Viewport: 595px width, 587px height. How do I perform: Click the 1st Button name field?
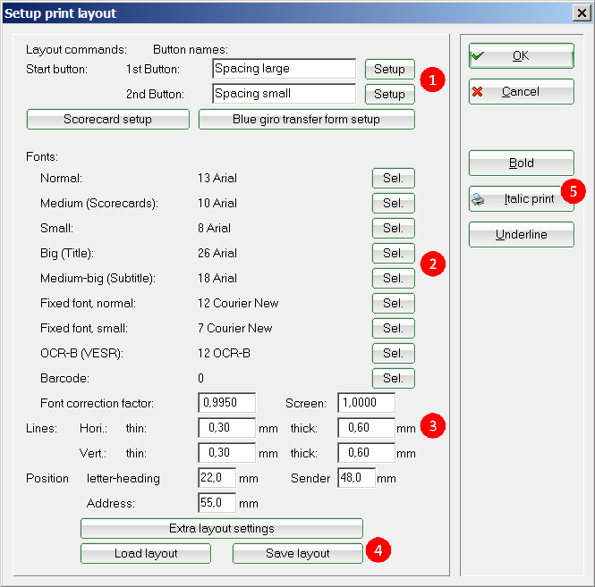(x=284, y=69)
